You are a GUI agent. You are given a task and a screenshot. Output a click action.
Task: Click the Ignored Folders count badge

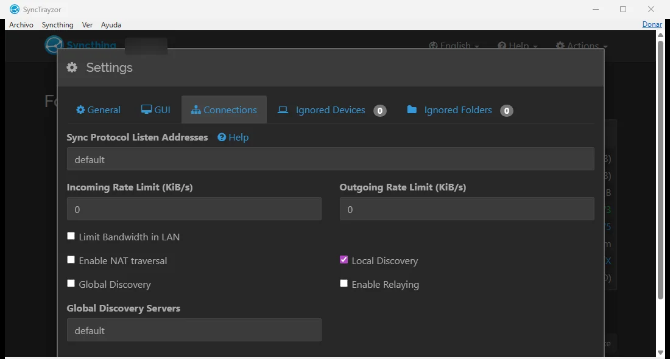(506, 111)
